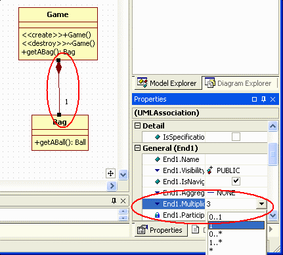Switch to the Model Explorer tab
This screenshot has height=255, width=283.
click(x=167, y=83)
